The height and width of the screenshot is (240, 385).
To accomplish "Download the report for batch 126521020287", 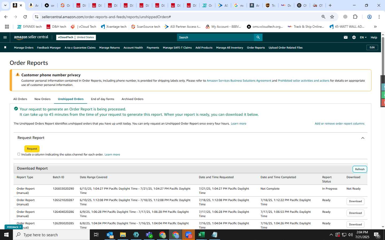I will coord(355,201).
